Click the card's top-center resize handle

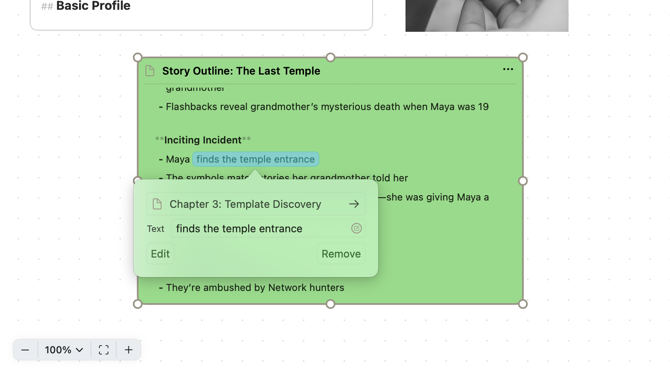click(331, 57)
